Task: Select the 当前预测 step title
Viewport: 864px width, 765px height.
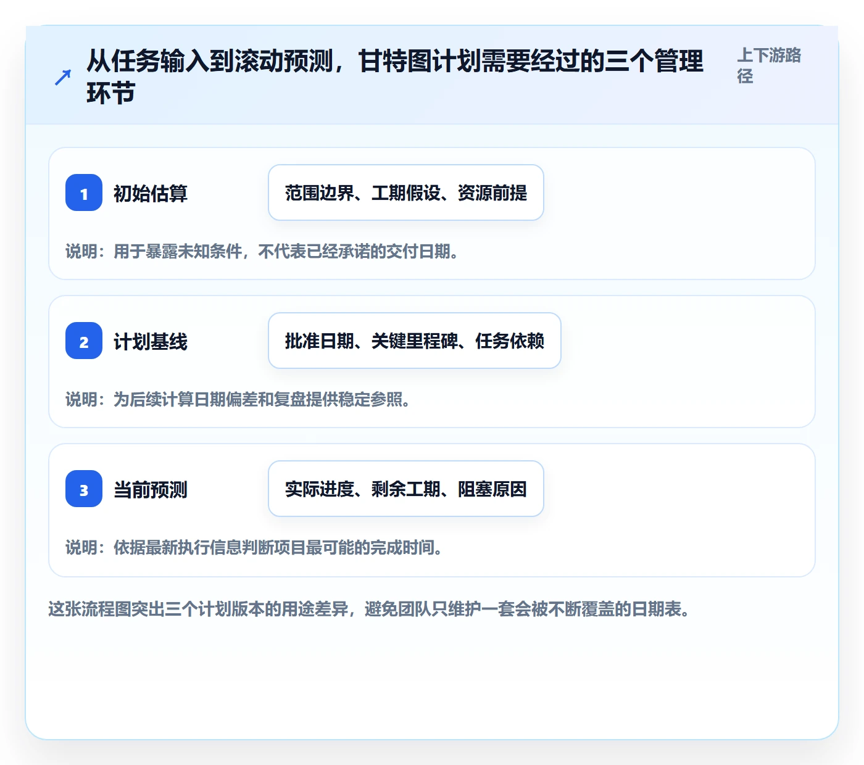Action: pyautogui.click(x=151, y=489)
